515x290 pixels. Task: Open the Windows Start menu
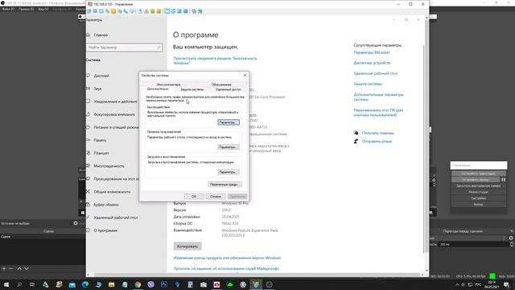[6, 284]
